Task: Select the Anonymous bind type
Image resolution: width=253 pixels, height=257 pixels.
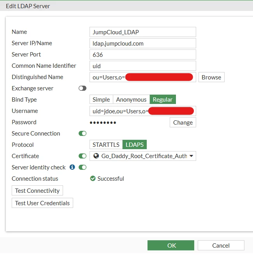Action: pyautogui.click(x=131, y=99)
